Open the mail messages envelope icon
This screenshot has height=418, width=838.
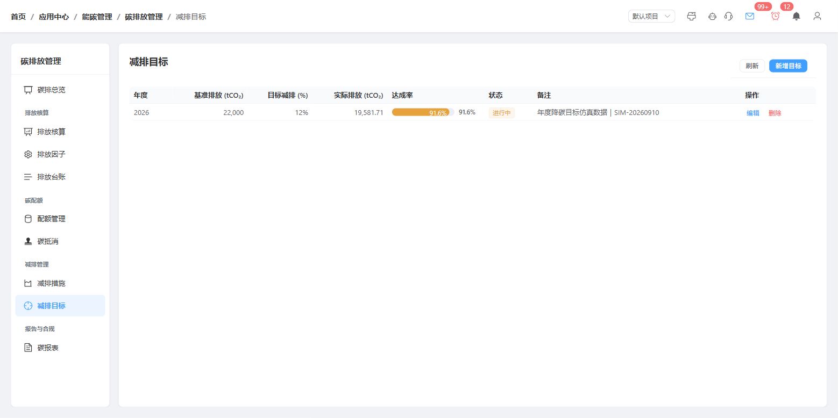(750, 16)
